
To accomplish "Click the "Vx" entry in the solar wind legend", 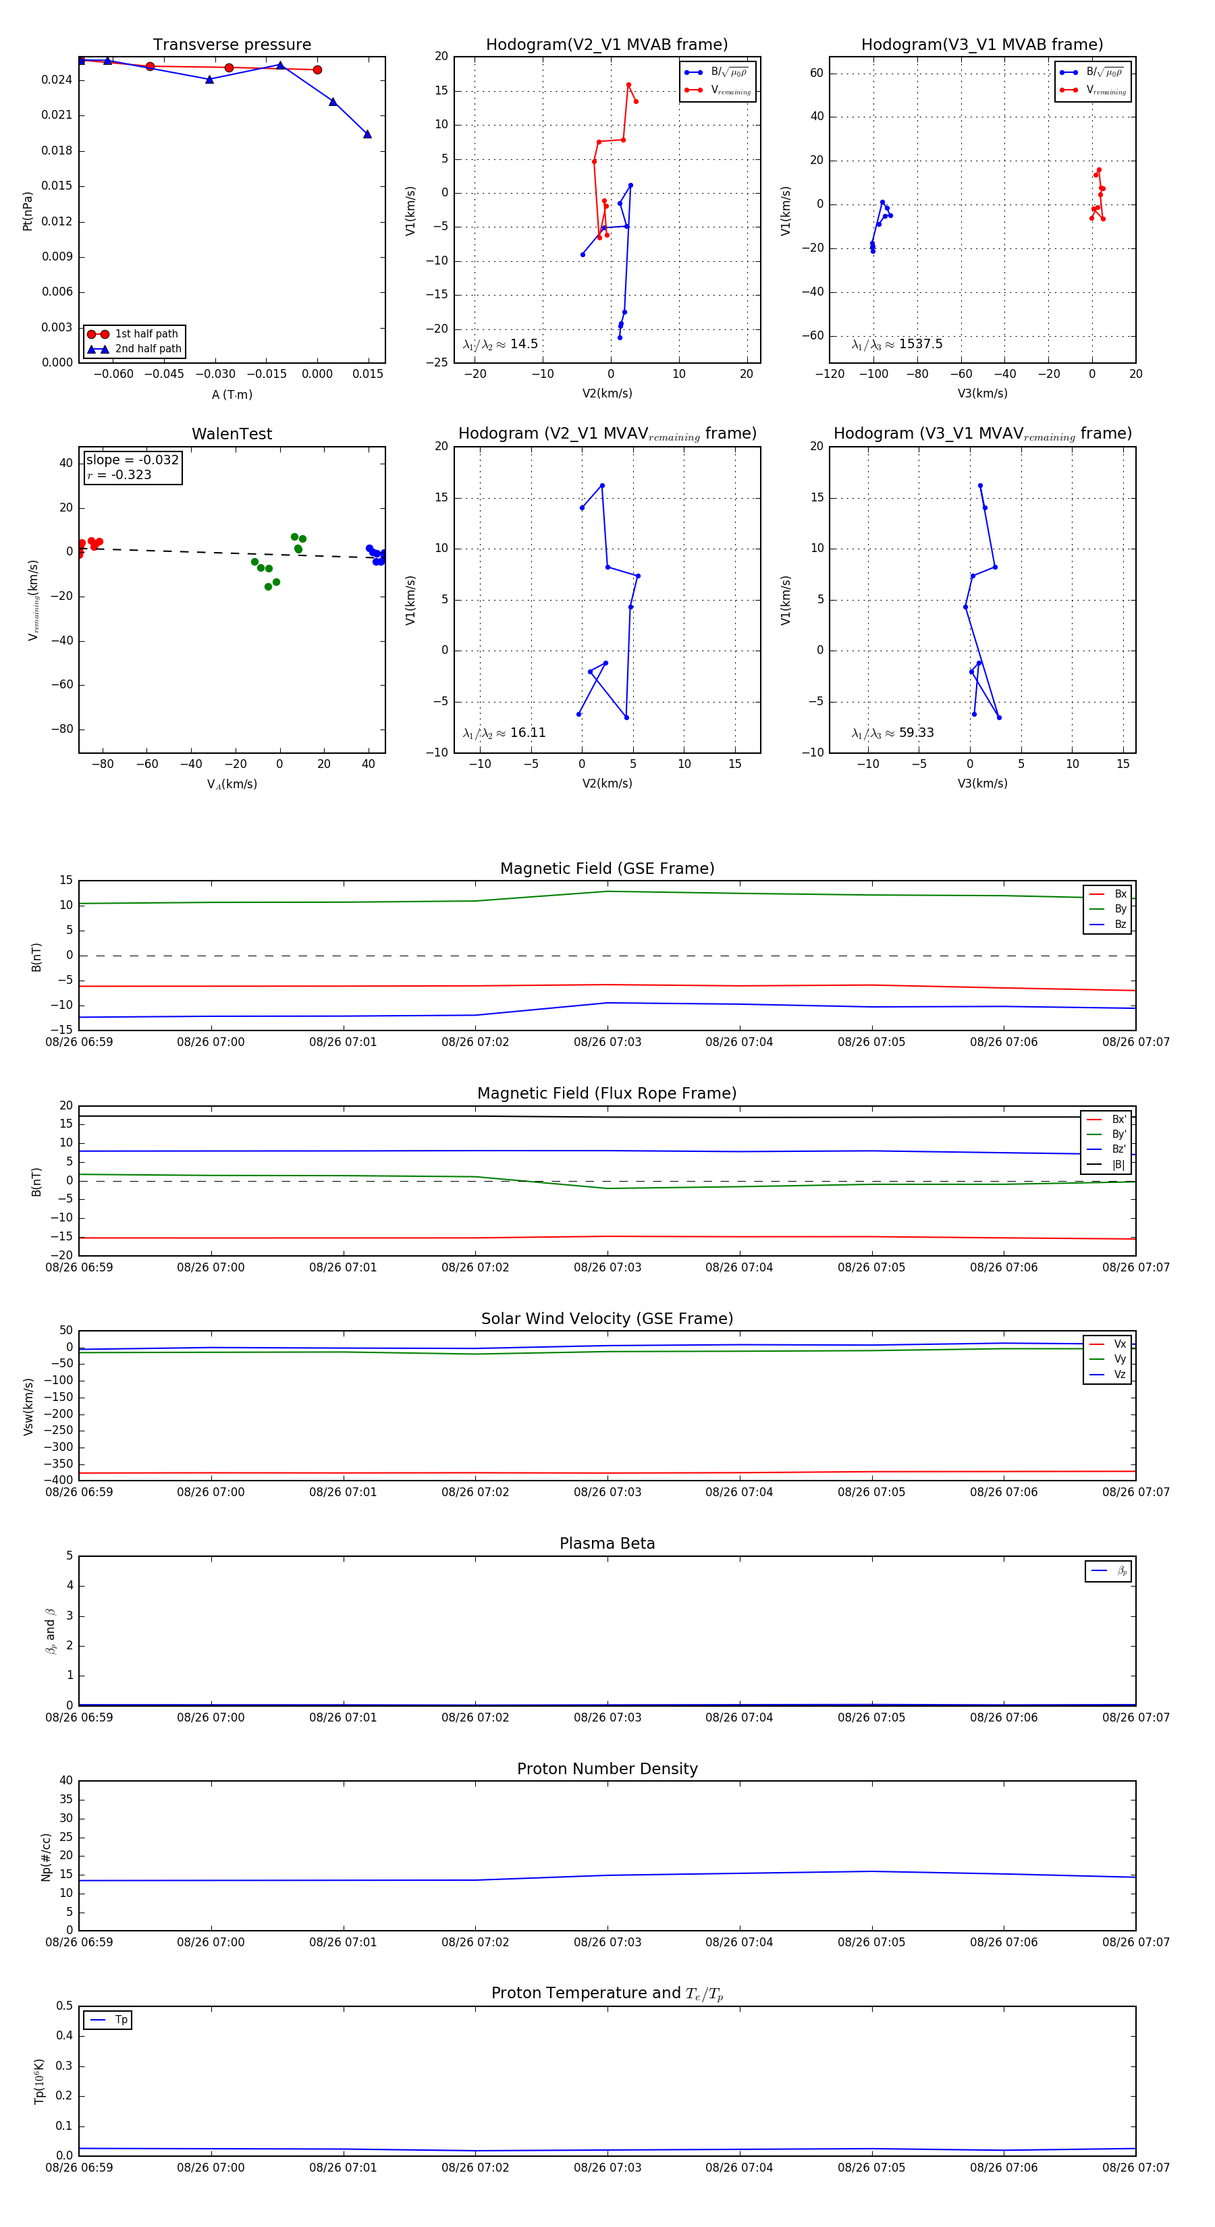I will coord(1108,1344).
